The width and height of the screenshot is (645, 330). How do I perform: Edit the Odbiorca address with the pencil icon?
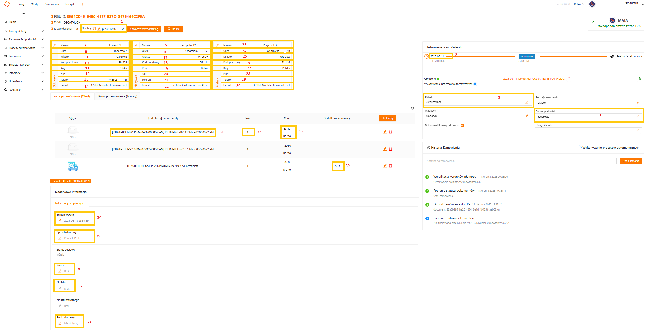[54, 46]
